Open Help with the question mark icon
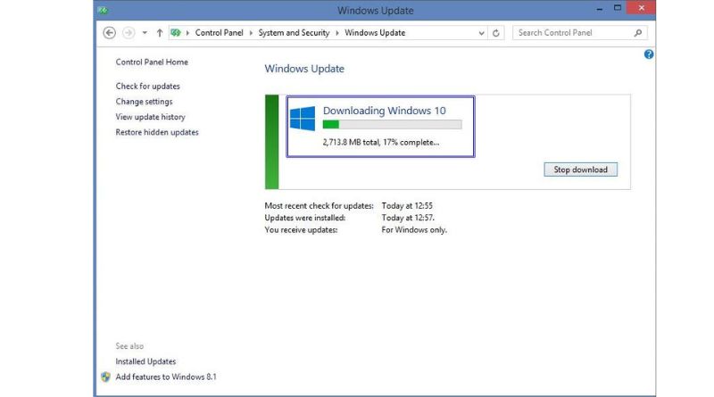 point(649,54)
